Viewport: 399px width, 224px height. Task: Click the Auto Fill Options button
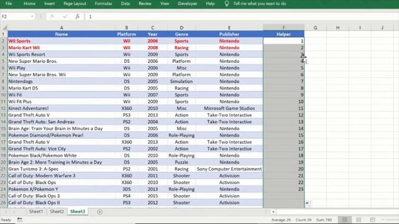308,203
